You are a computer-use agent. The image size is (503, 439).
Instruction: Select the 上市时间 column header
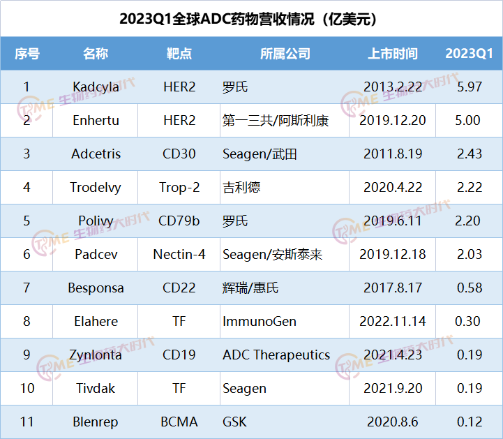tap(392, 54)
